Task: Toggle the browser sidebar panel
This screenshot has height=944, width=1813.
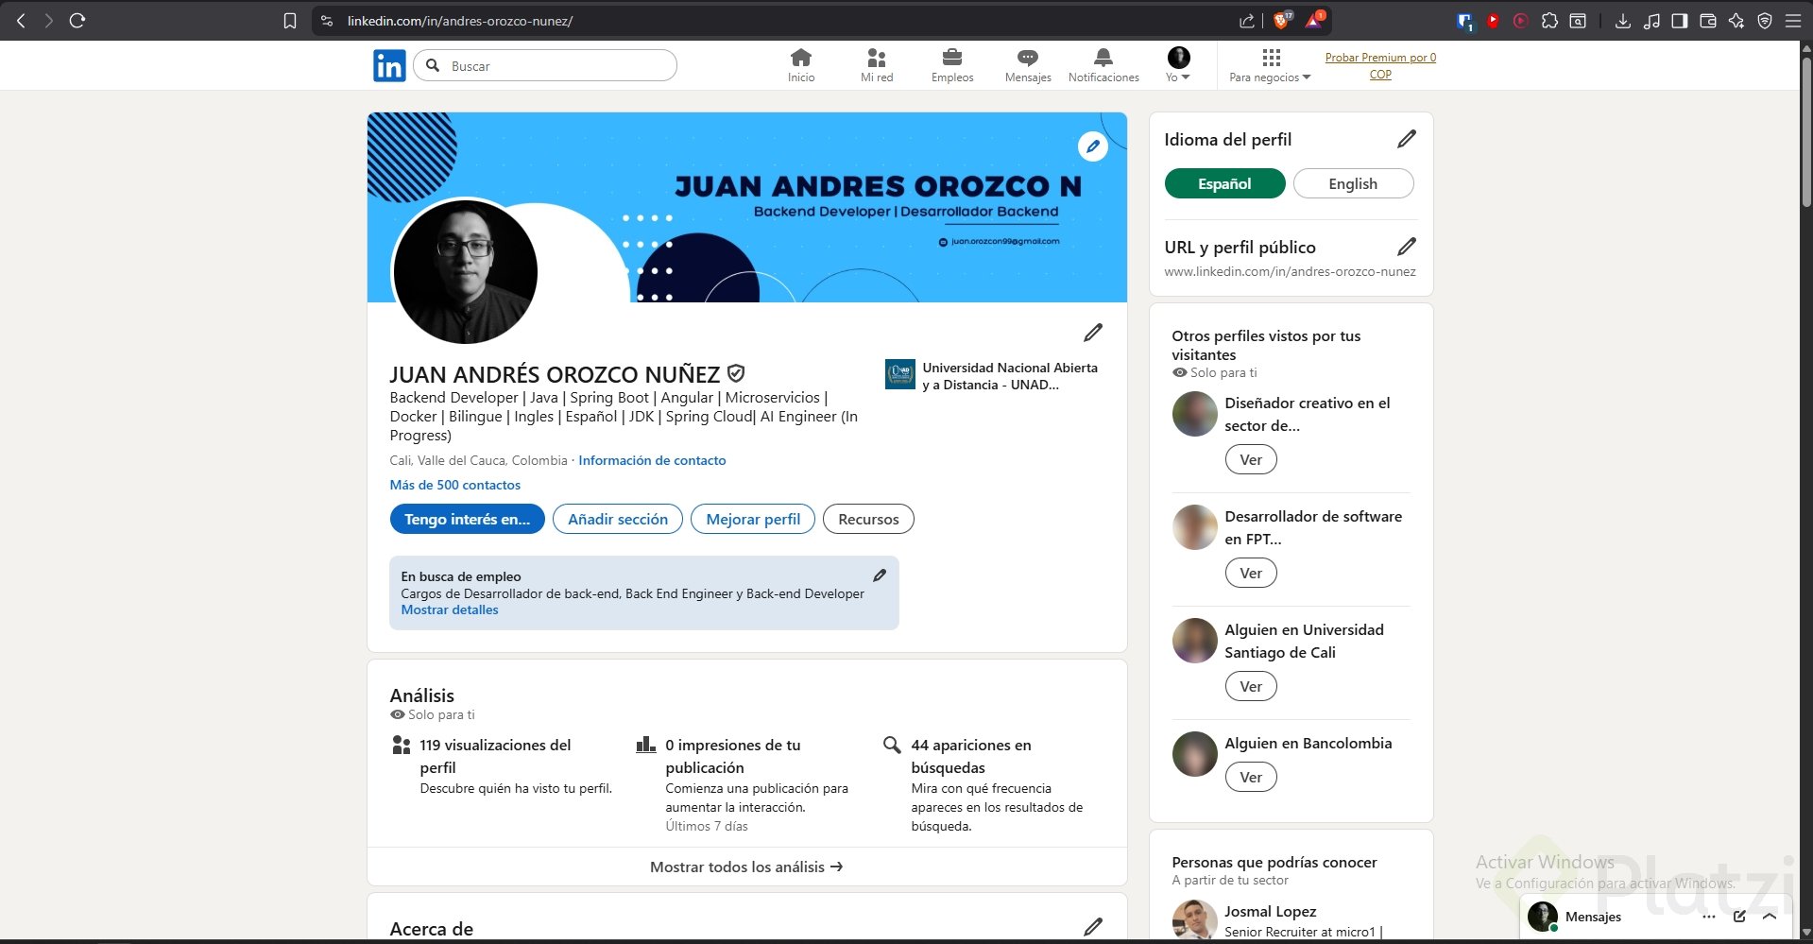Action: (x=1680, y=21)
